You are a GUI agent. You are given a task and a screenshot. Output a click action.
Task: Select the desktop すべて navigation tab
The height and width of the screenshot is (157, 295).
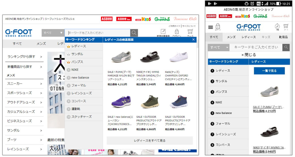click(17, 44)
